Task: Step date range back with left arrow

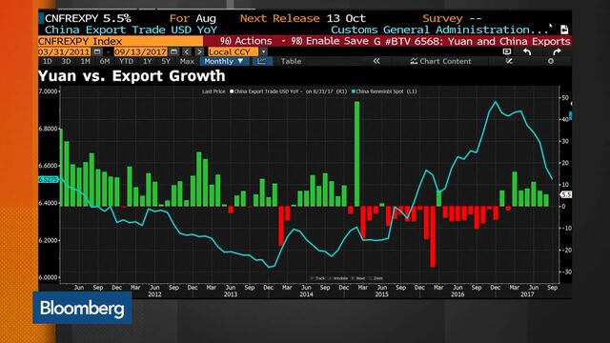Action: tap(187, 51)
